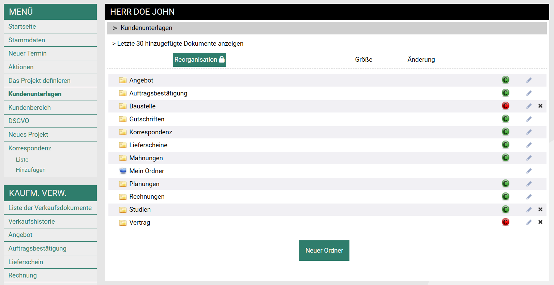Screen dimensions: 554x285
Task: Click the Neuer Ordner button
Action: (x=324, y=251)
